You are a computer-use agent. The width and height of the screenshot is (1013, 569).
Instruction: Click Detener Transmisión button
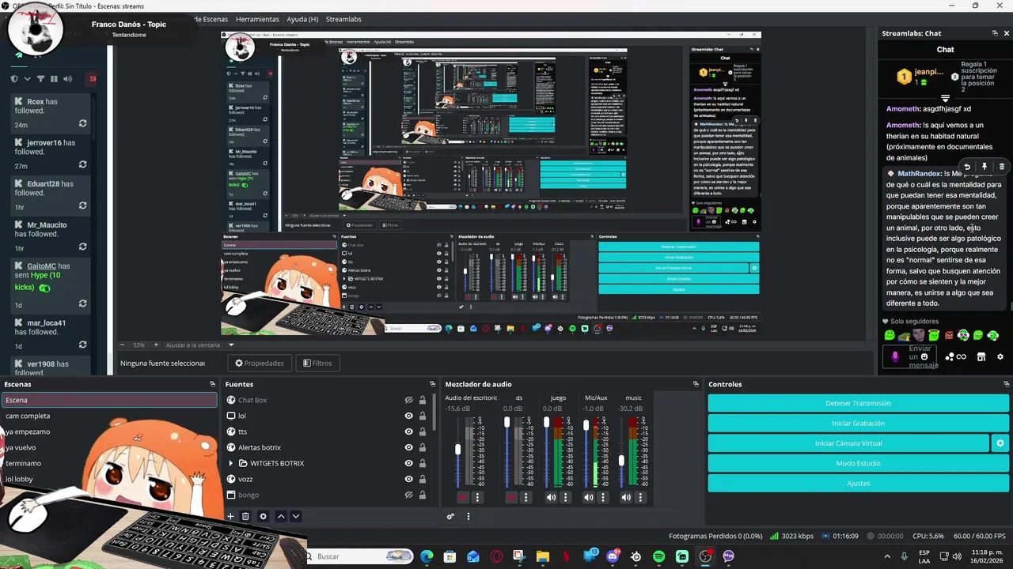point(858,403)
